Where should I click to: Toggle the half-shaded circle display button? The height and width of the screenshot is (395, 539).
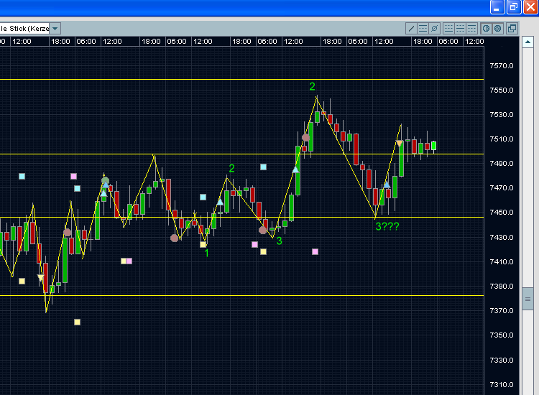pos(487,29)
